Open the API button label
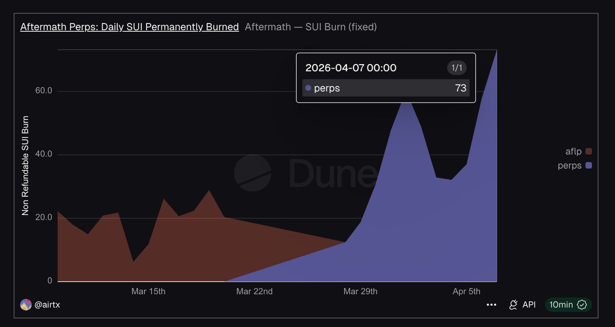This screenshot has height=327, width=615. click(x=529, y=305)
